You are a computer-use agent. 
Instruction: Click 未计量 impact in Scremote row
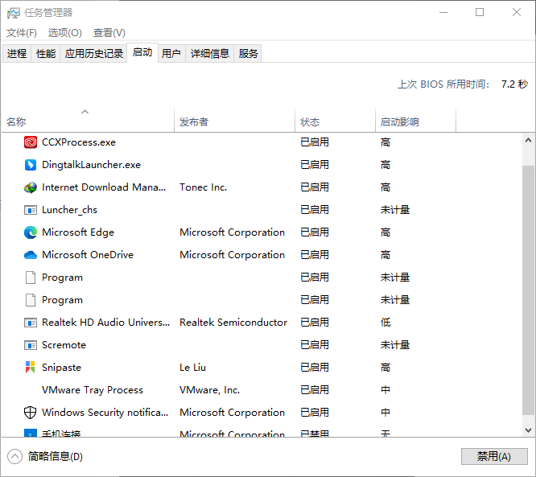[x=395, y=345]
